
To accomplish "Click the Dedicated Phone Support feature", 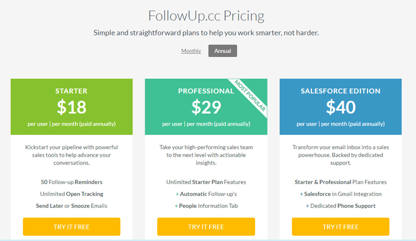I will [x=340, y=206].
